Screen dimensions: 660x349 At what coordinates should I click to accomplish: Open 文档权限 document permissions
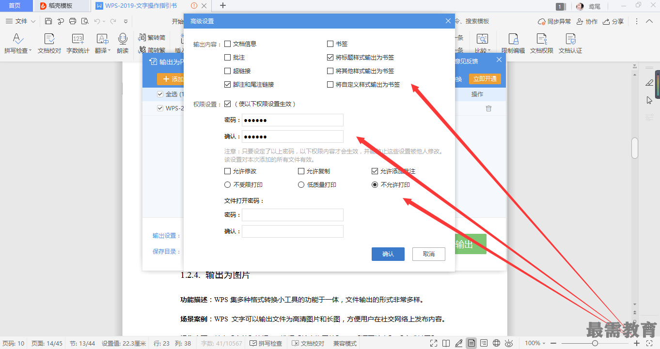[542, 44]
